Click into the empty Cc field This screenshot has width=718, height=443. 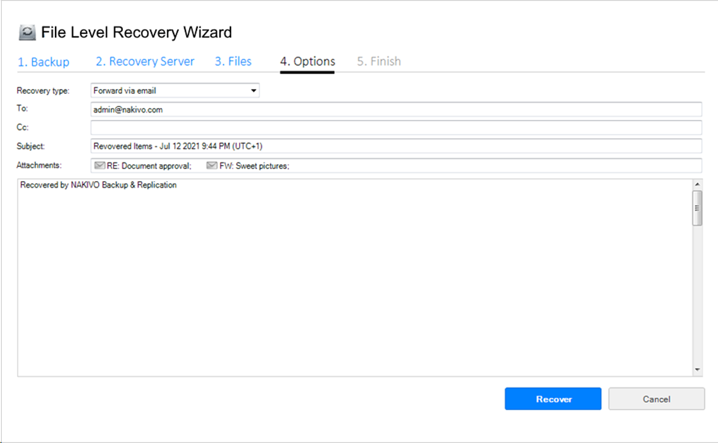pos(395,128)
